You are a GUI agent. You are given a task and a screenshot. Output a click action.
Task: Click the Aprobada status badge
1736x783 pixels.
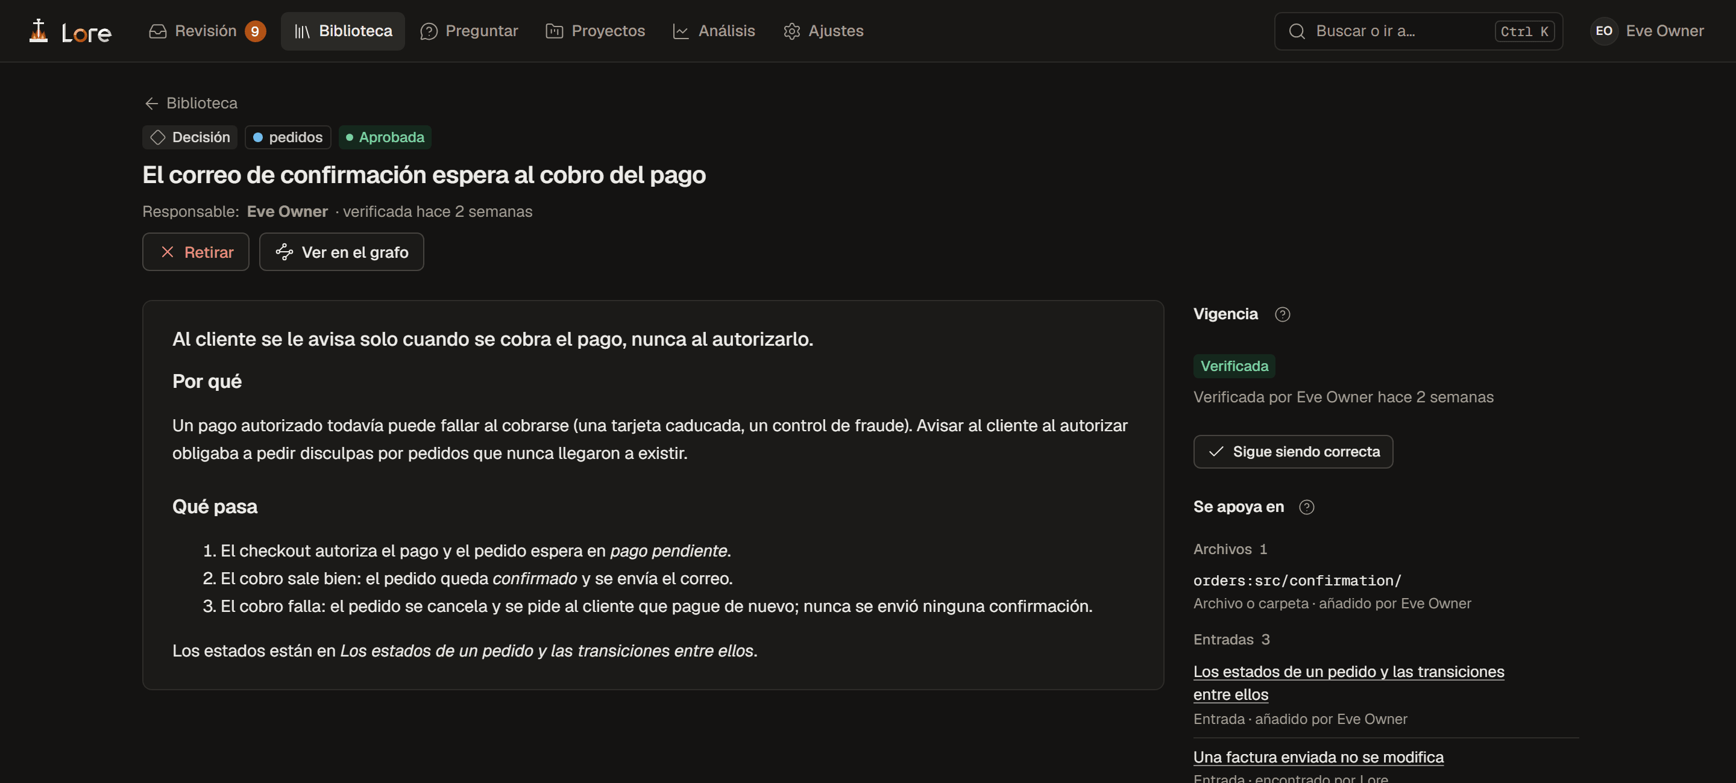click(385, 137)
